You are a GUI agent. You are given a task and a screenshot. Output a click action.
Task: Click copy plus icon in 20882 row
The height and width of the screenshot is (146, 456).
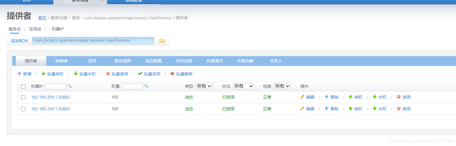tap(326, 97)
